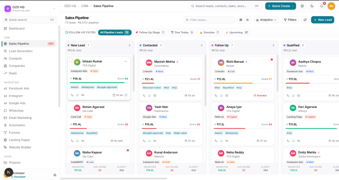This screenshot has width=339, height=180.
Task: Click the #budget-approved tag on Ishaan Kumar
Action: tap(107, 87)
